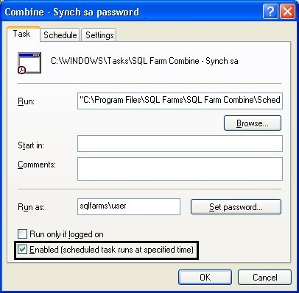Viewport: 299px width, 293px height.
Task: Click the Comments label
Action: (37, 164)
